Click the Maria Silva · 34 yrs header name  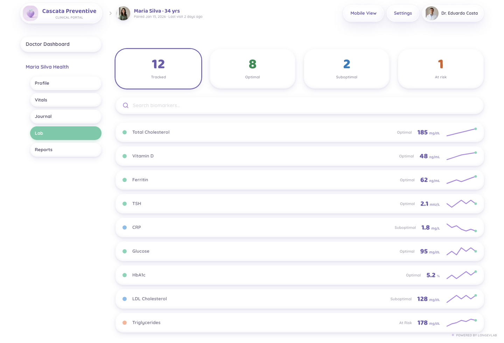[157, 11]
